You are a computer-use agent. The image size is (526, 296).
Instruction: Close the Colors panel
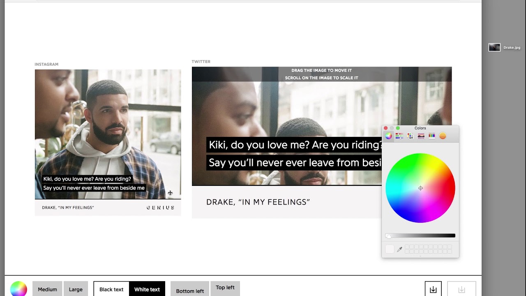coord(385,128)
